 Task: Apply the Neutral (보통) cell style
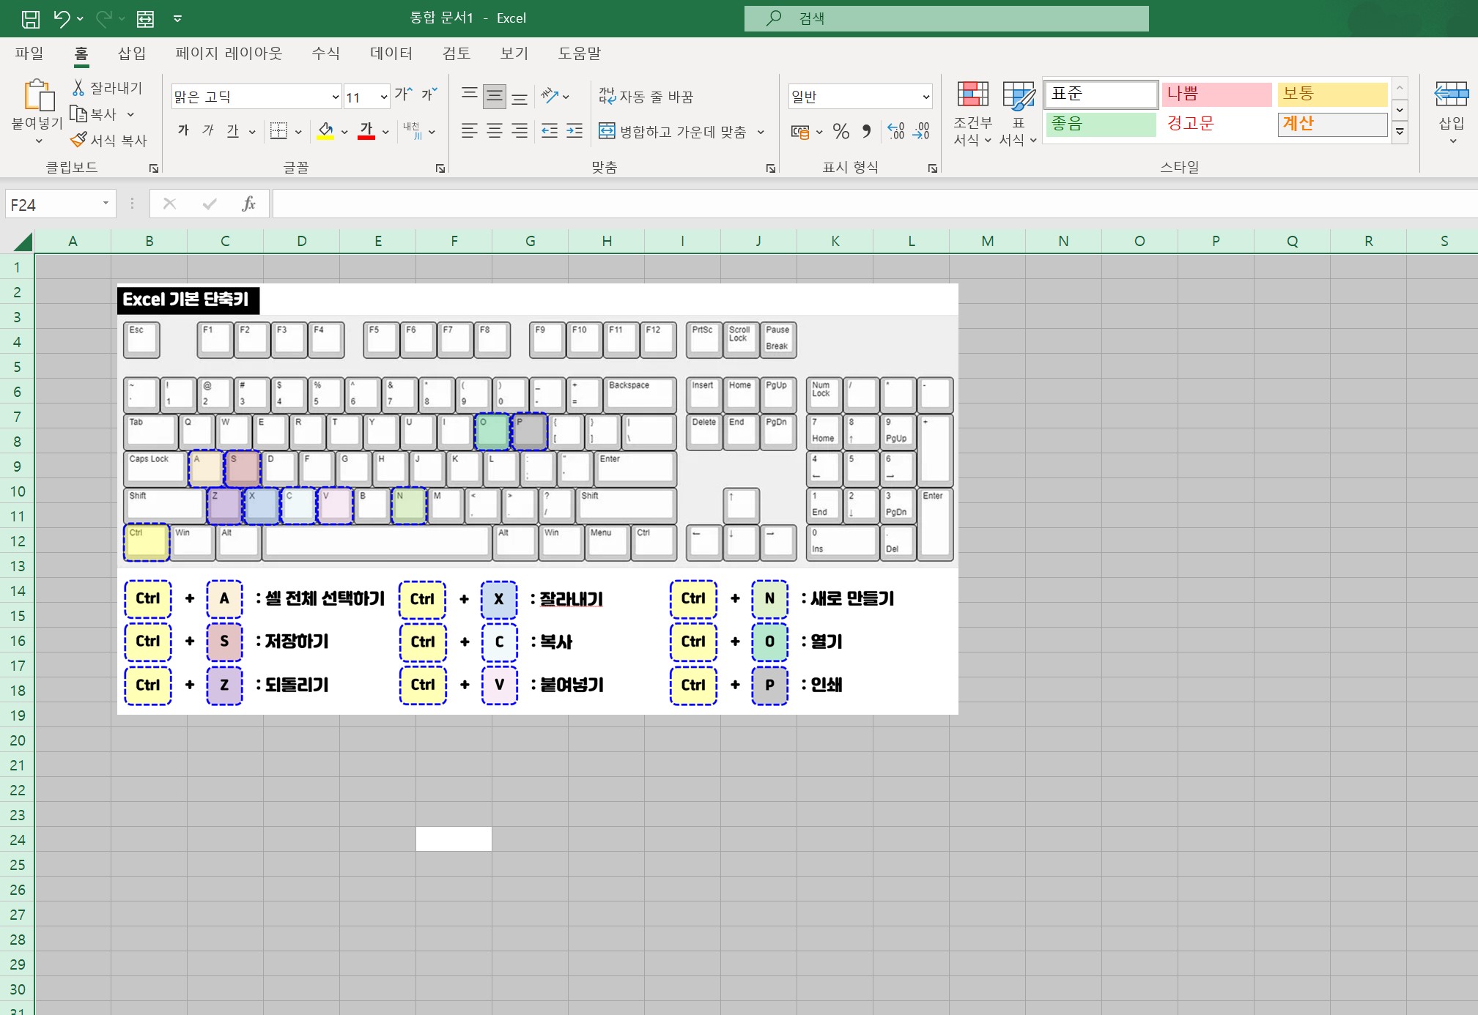tap(1332, 94)
